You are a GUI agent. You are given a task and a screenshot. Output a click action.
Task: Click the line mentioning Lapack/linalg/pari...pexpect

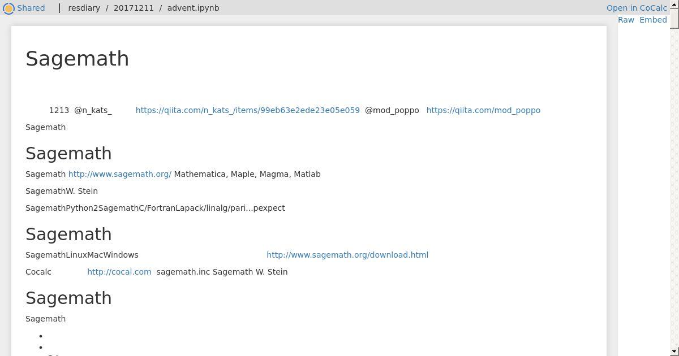click(x=155, y=208)
